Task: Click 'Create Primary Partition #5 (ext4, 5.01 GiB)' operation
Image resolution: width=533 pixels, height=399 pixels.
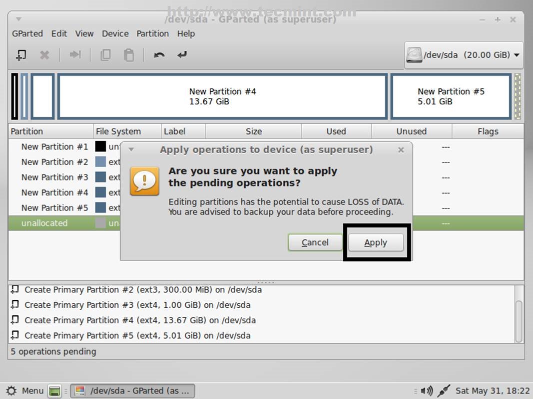Action: pos(137,336)
